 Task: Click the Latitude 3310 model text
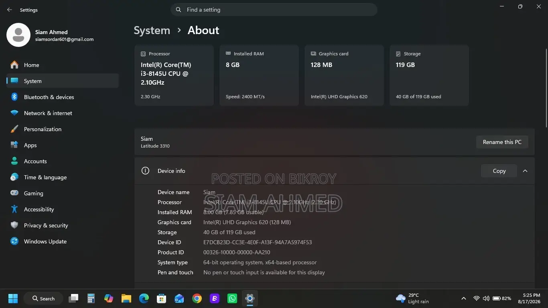coord(155,146)
